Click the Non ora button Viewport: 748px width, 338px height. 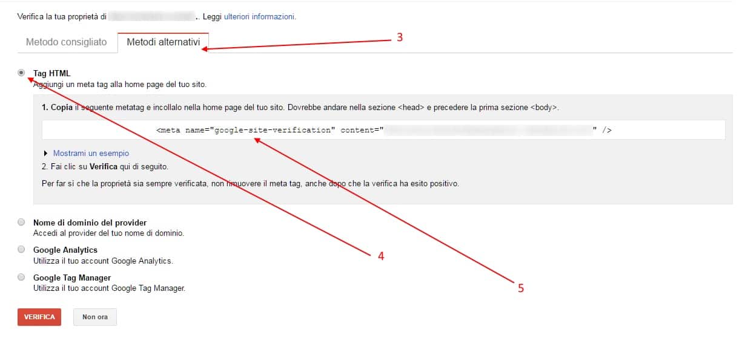(x=94, y=317)
